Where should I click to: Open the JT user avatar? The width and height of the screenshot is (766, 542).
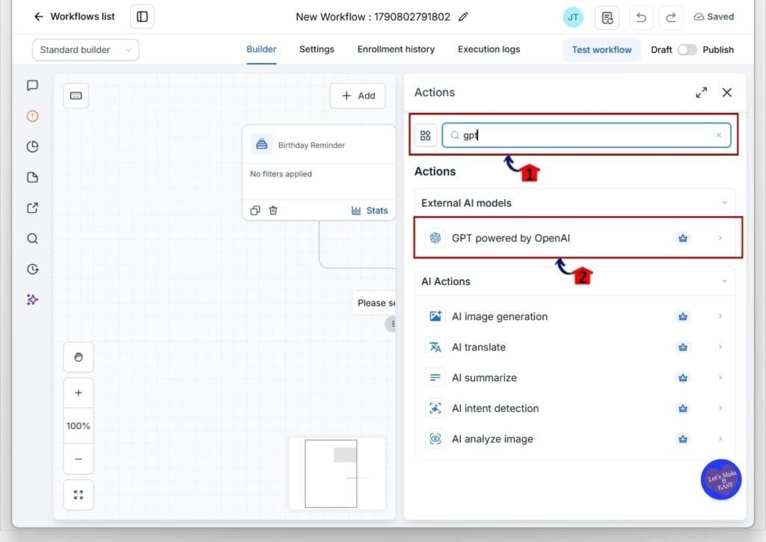coord(573,18)
